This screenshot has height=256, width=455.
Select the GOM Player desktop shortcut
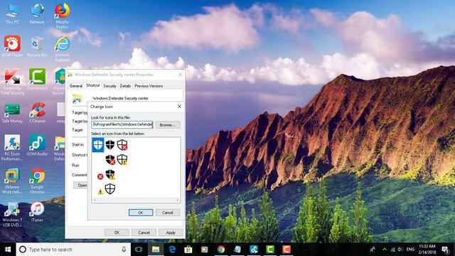(12, 46)
